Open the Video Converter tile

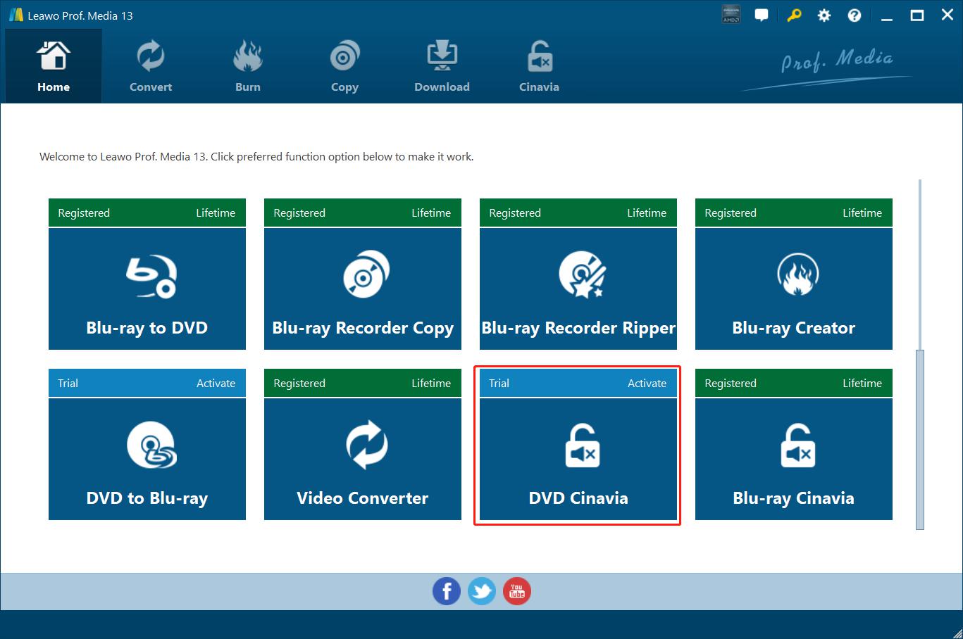click(x=362, y=459)
